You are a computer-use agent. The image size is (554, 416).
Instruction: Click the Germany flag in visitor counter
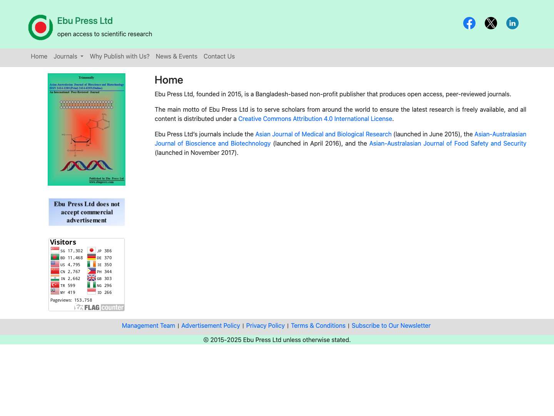click(x=92, y=257)
